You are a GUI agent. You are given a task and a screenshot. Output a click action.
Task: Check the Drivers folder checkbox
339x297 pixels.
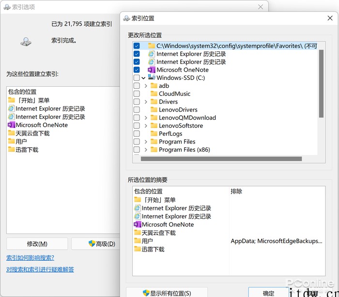point(137,102)
